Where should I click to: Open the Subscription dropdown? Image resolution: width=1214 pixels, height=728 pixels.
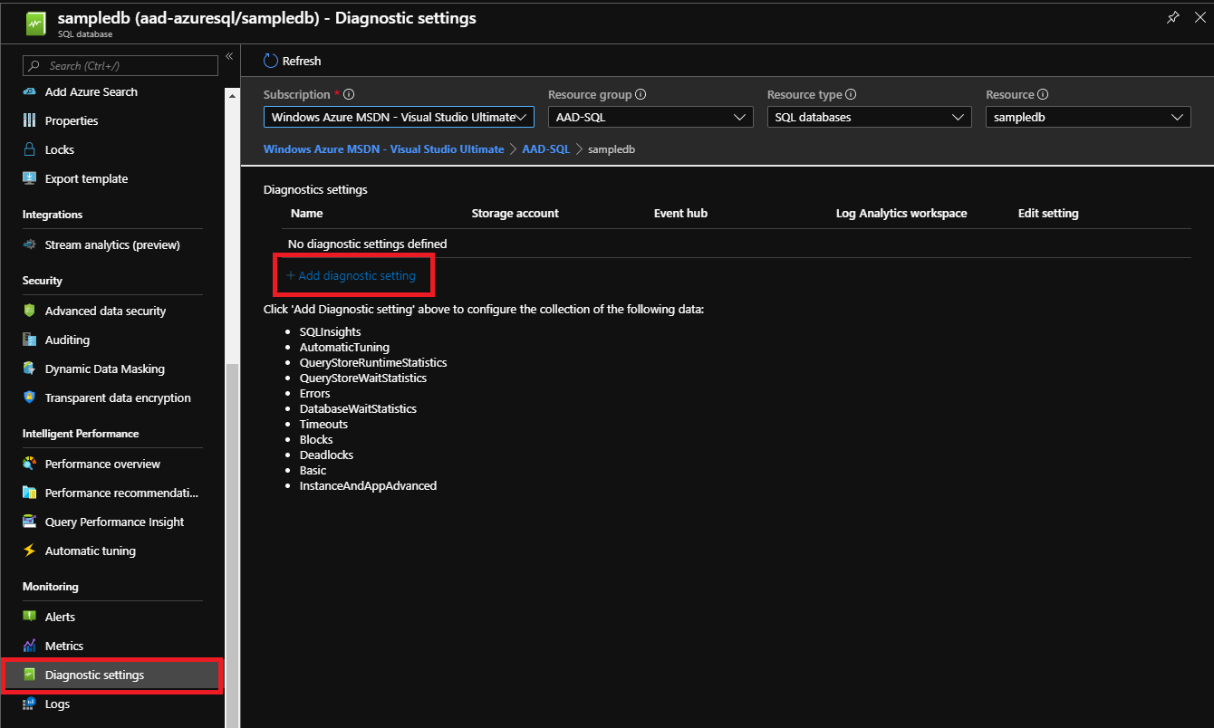click(x=398, y=116)
